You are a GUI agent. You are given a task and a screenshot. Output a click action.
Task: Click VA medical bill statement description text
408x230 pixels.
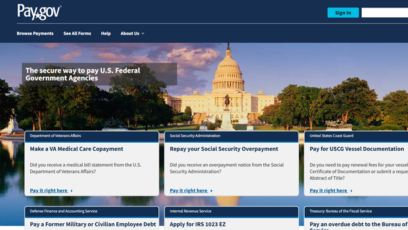pyautogui.click(x=85, y=168)
